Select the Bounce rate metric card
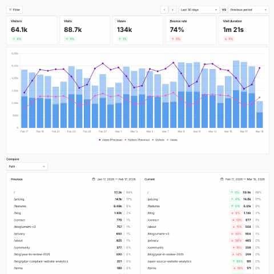Image resolution: width=274 pixels, height=274 pixels. 191,30
